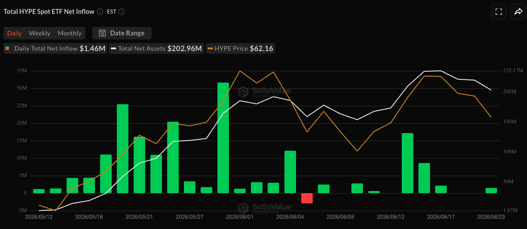Switch to the Weekly tab
The width and height of the screenshot is (527, 229).
pos(39,33)
